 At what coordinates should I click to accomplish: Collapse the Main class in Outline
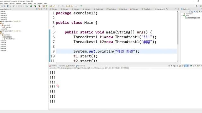pyautogui.click(x=182, y=16)
